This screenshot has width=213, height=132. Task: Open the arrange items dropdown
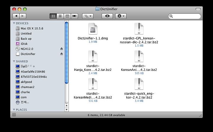pyautogui.click(x=88, y=16)
